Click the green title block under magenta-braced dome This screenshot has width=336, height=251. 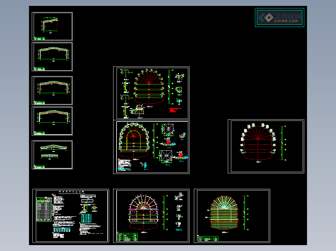pyautogui.click(x=127, y=237)
